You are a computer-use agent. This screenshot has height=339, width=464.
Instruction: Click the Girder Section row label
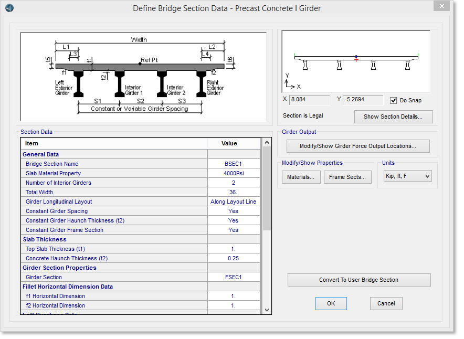(x=44, y=278)
